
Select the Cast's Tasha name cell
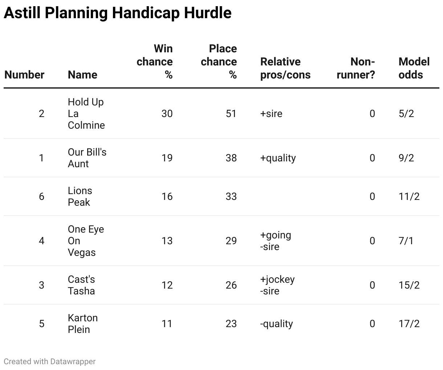(81, 285)
